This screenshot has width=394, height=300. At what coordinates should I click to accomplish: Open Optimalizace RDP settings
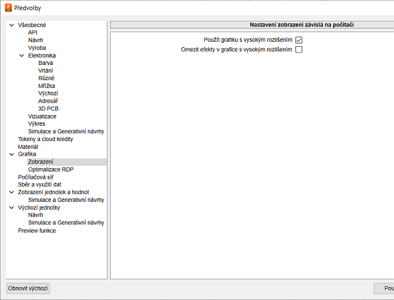click(x=51, y=169)
